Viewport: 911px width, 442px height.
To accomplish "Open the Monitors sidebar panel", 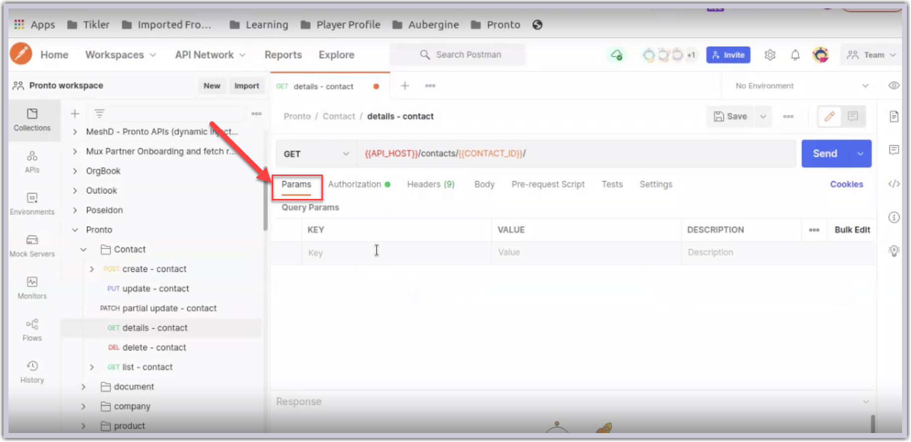I will pos(32,288).
